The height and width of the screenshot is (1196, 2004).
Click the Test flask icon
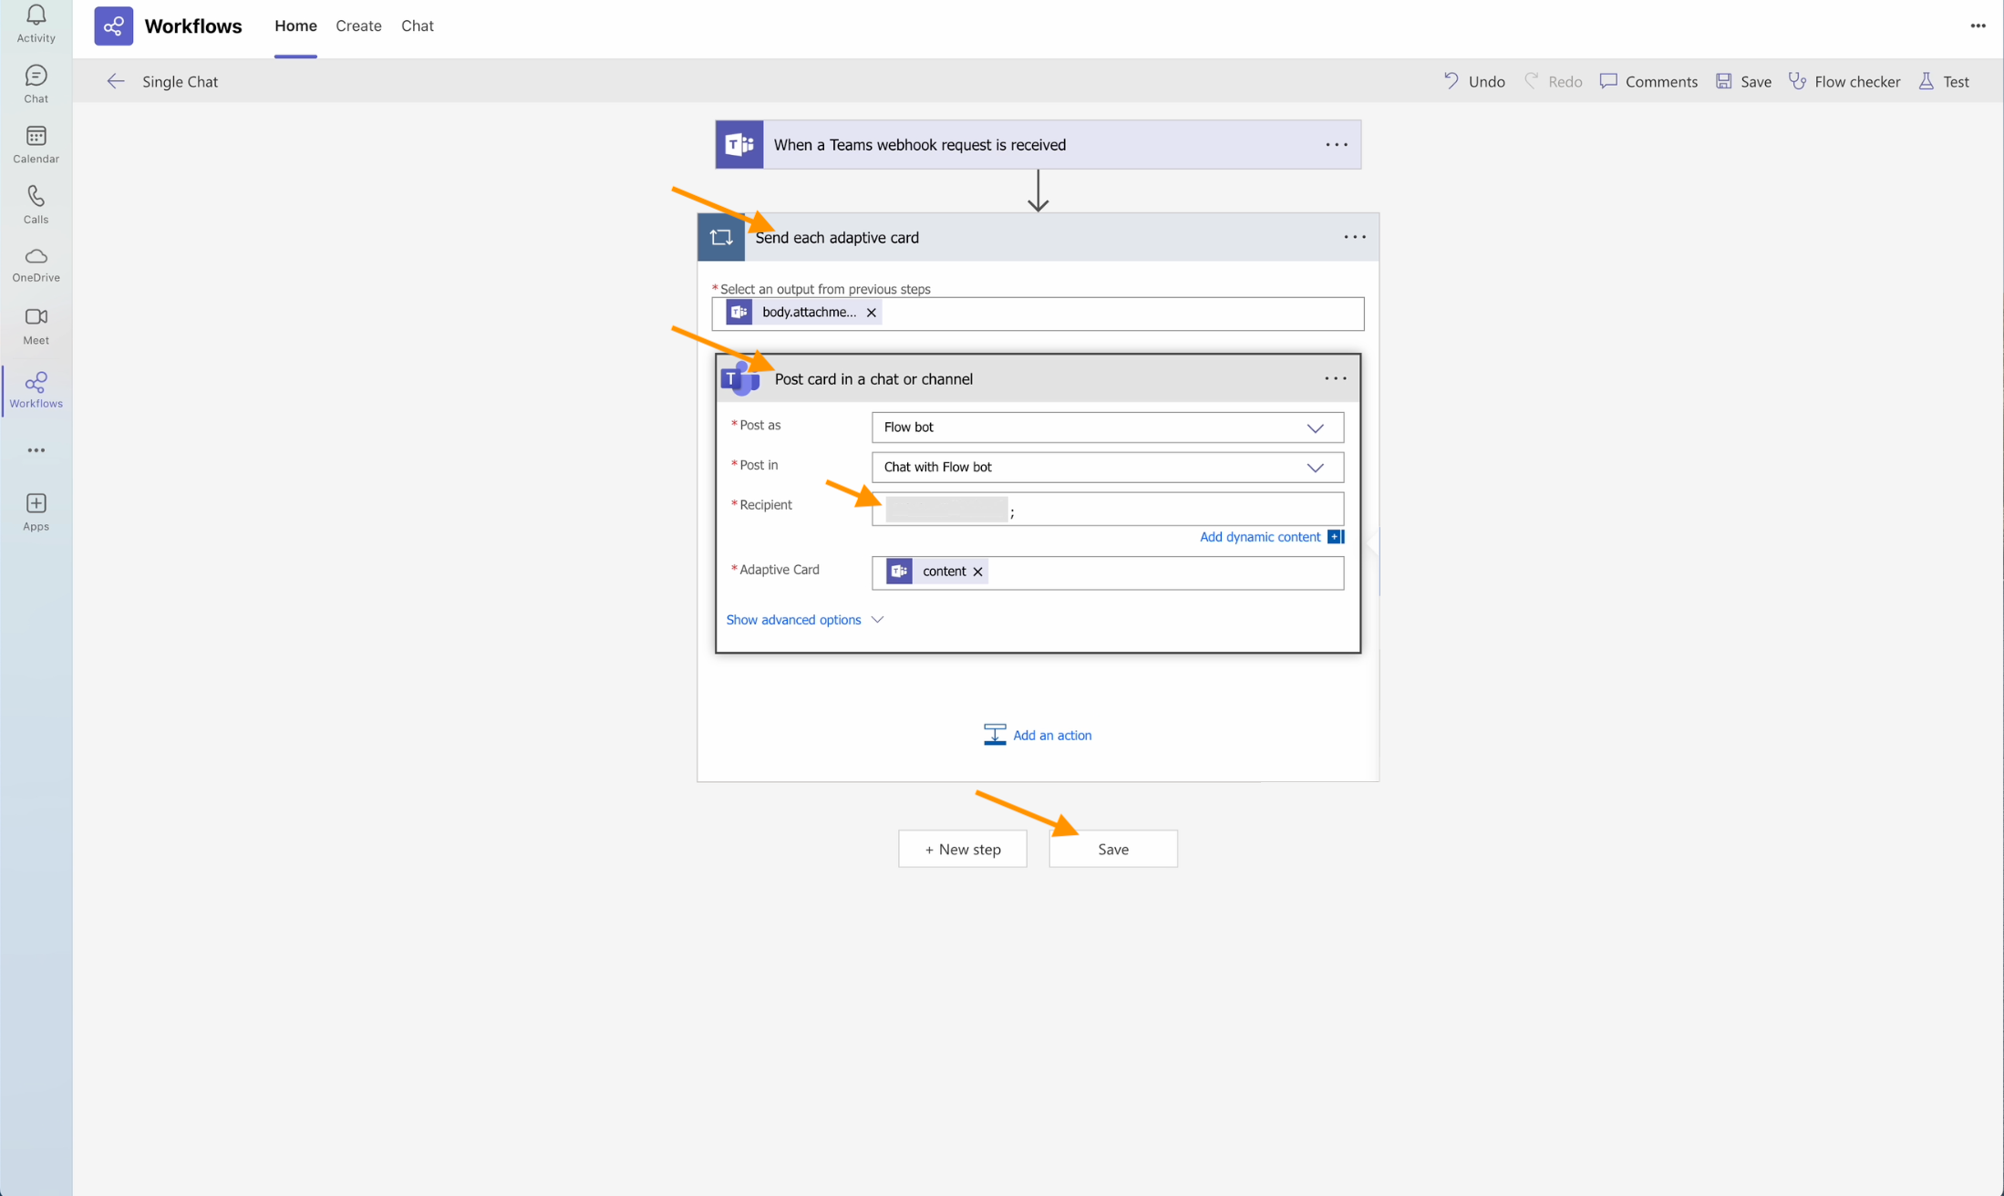pos(1926,81)
